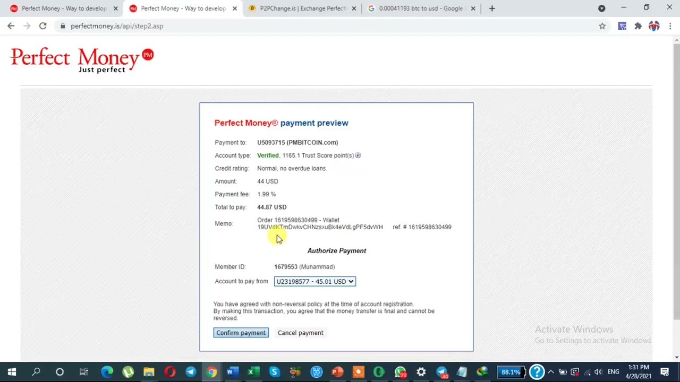Open Cortana from the taskbar
The image size is (680, 382).
point(59,372)
